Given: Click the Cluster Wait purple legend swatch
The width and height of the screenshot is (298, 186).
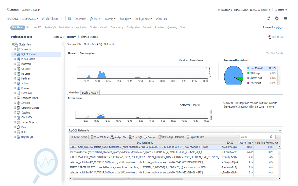Looking at the screenshot, I should 248,78.
